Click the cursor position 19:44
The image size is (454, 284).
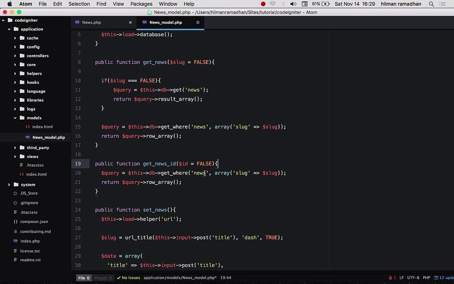point(225,278)
